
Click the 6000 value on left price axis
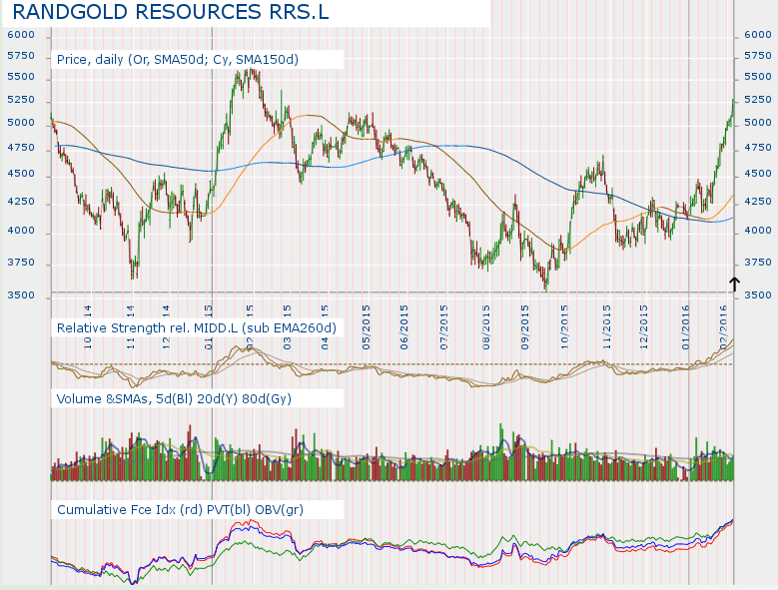20,35
